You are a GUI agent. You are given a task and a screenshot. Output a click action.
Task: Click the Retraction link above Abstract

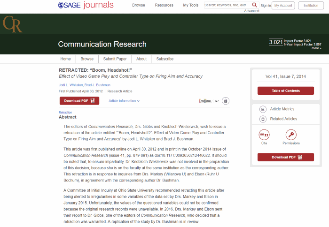(x=65, y=113)
